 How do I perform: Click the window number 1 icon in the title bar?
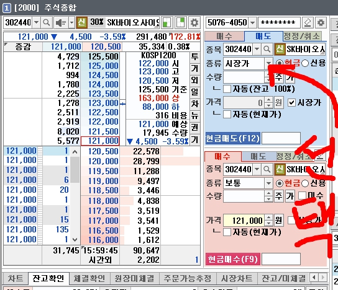pyautogui.click(x=6, y=8)
